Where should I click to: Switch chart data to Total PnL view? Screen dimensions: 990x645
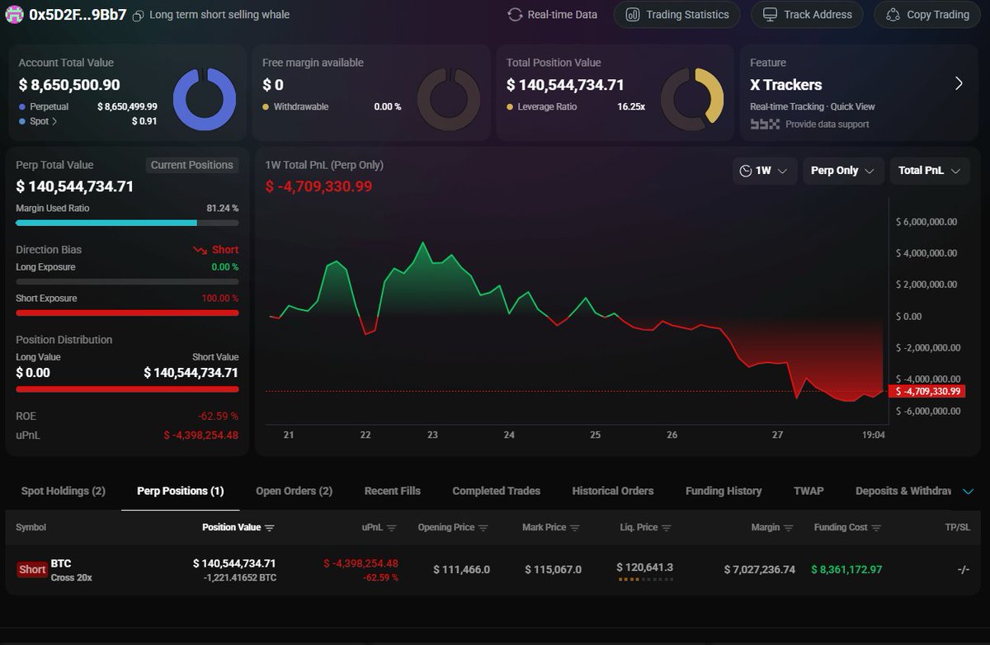point(929,171)
